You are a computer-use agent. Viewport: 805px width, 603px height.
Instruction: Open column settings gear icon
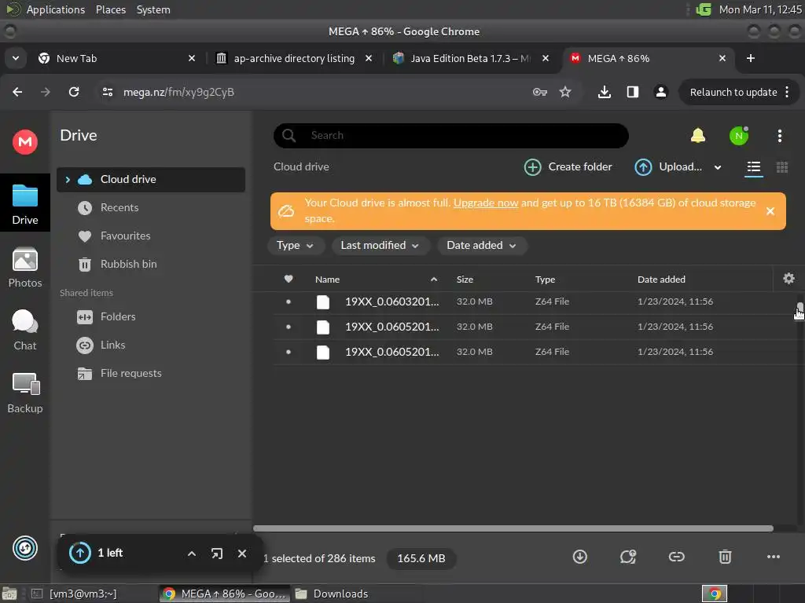coord(788,279)
